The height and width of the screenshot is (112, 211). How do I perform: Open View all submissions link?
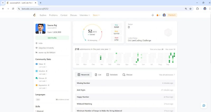click(x=167, y=75)
